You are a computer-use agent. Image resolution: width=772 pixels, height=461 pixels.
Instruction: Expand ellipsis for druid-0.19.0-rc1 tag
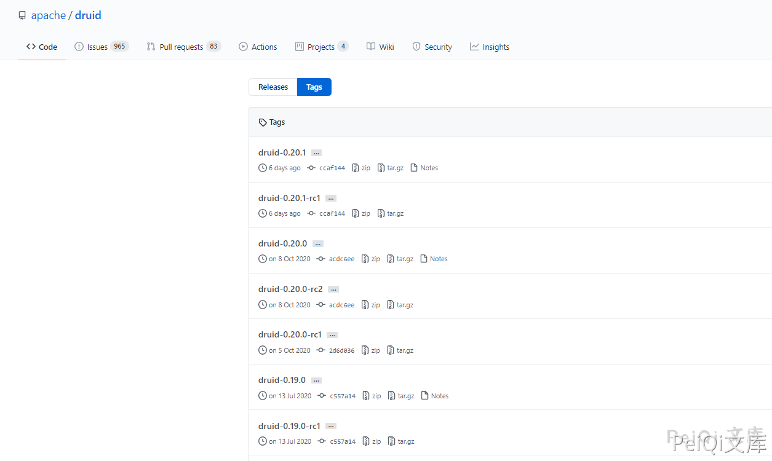(x=331, y=426)
